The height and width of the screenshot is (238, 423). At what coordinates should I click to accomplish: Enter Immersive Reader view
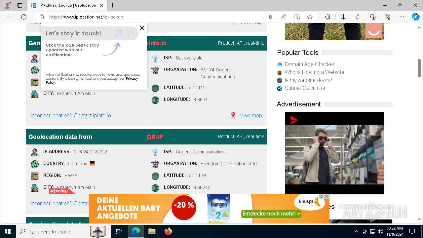pyautogui.click(x=297, y=17)
